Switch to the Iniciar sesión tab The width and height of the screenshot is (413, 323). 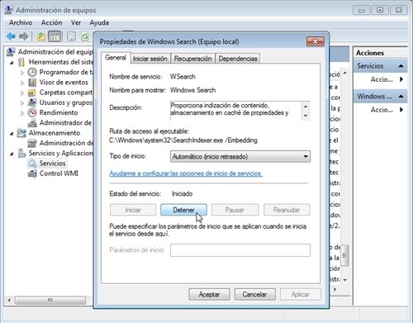(150, 59)
